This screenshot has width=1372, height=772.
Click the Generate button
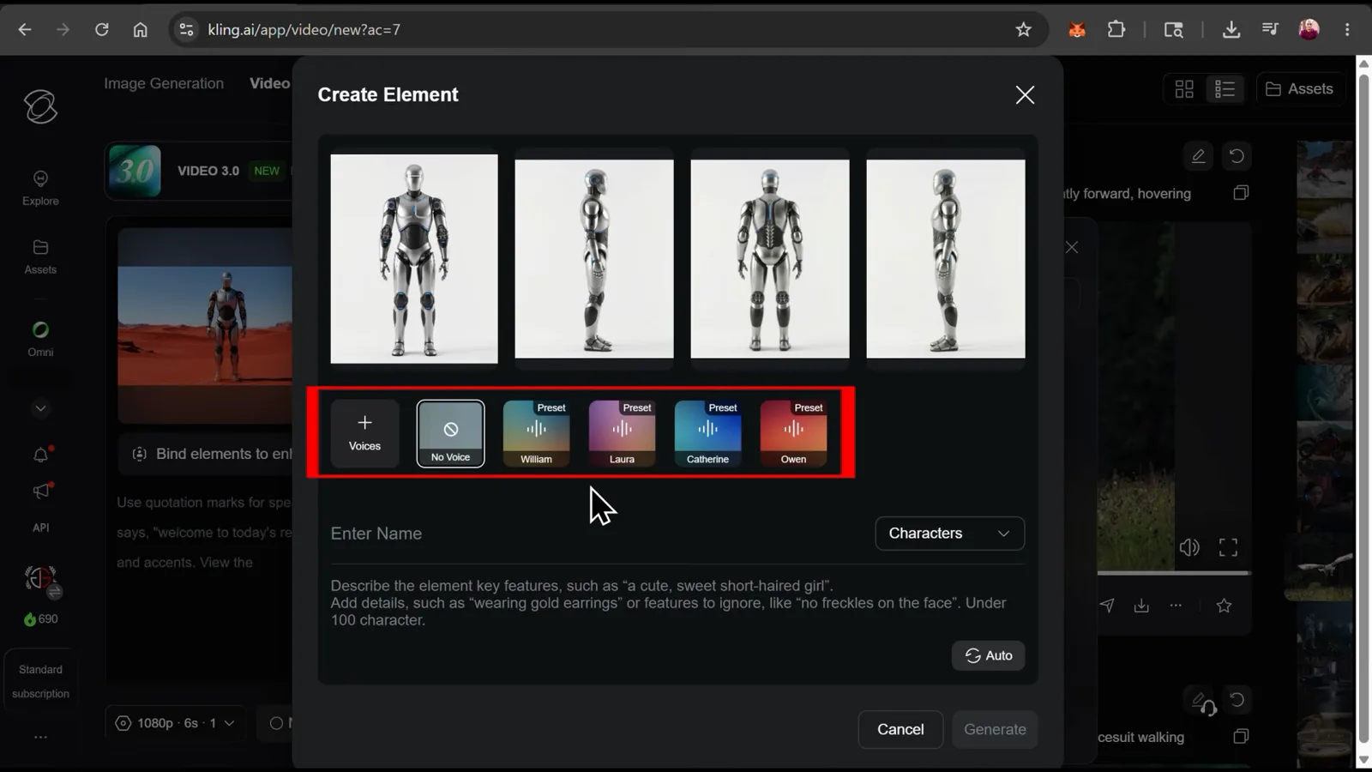coord(995,729)
